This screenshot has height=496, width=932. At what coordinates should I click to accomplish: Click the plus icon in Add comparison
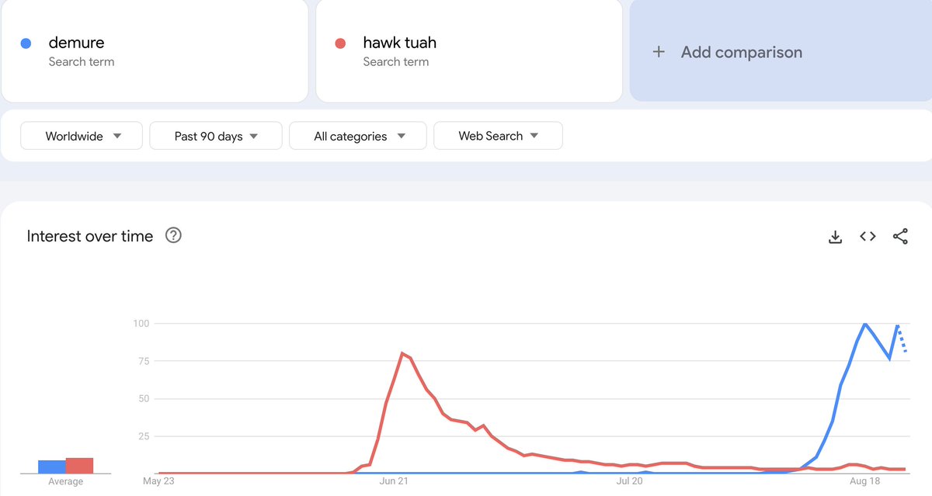[x=659, y=52]
